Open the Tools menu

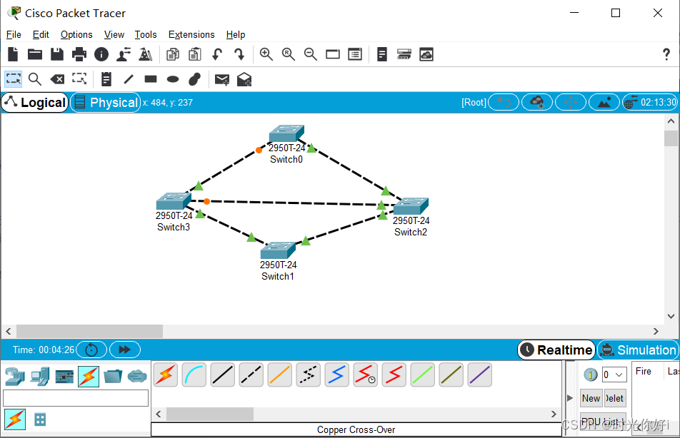[145, 35]
